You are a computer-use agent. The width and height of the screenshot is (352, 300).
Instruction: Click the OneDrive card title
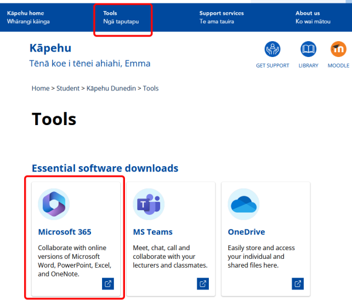pos(246,232)
